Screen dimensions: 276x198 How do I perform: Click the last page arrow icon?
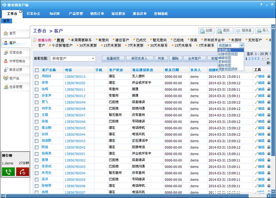(268, 59)
